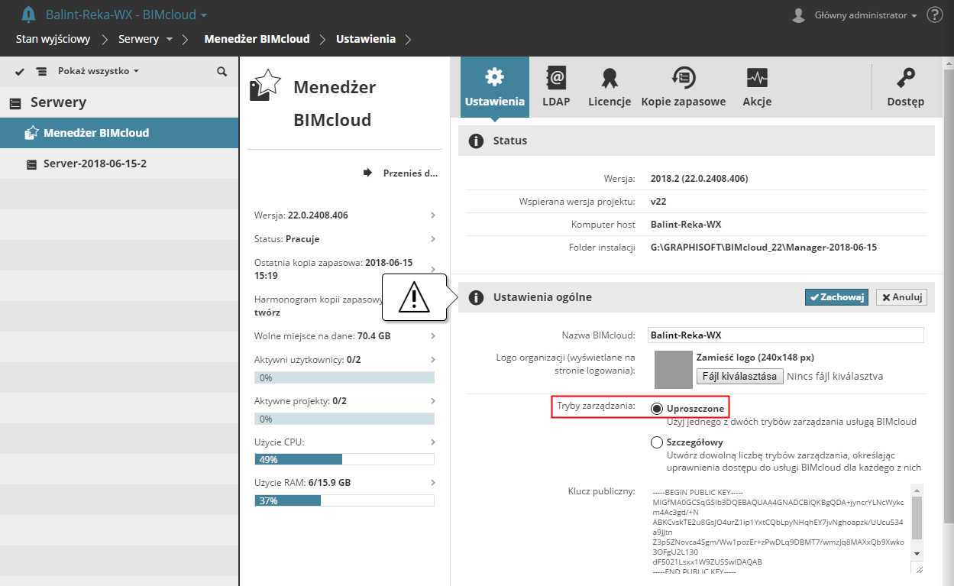Open the Kopie zapasowe tab
The width and height of the screenshot is (954, 586).
pyautogui.click(x=684, y=87)
